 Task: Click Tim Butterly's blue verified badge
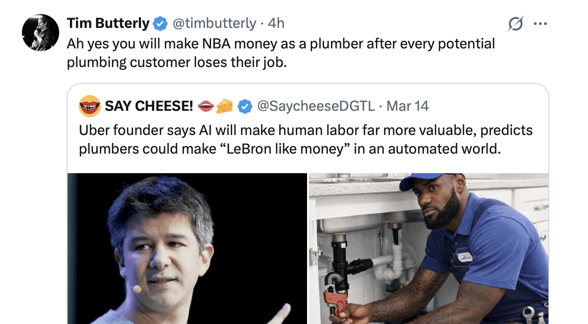[x=160, y=22]
